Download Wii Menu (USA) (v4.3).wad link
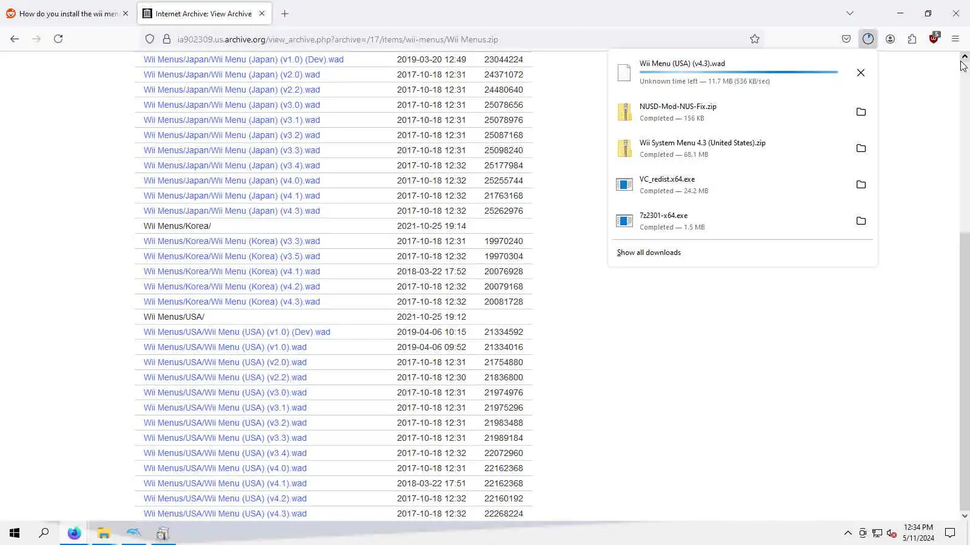 pyautogui.click(x=225, y=514)
